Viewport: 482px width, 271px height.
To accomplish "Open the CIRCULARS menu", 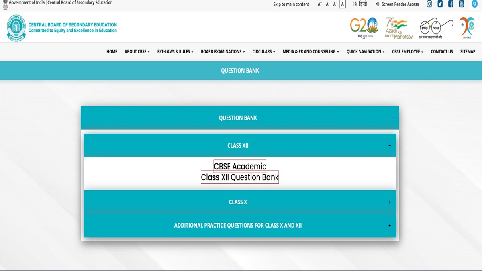I will (264, 51).
